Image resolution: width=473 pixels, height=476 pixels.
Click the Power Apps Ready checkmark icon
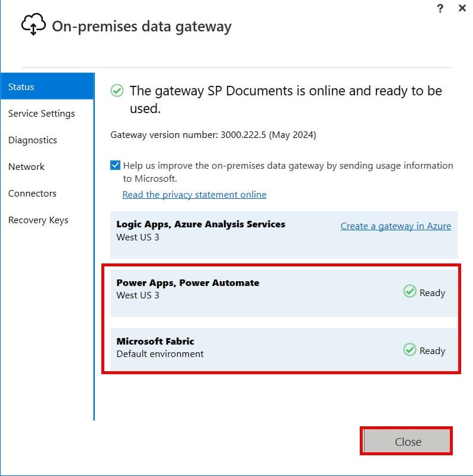[x=410, y=291]
